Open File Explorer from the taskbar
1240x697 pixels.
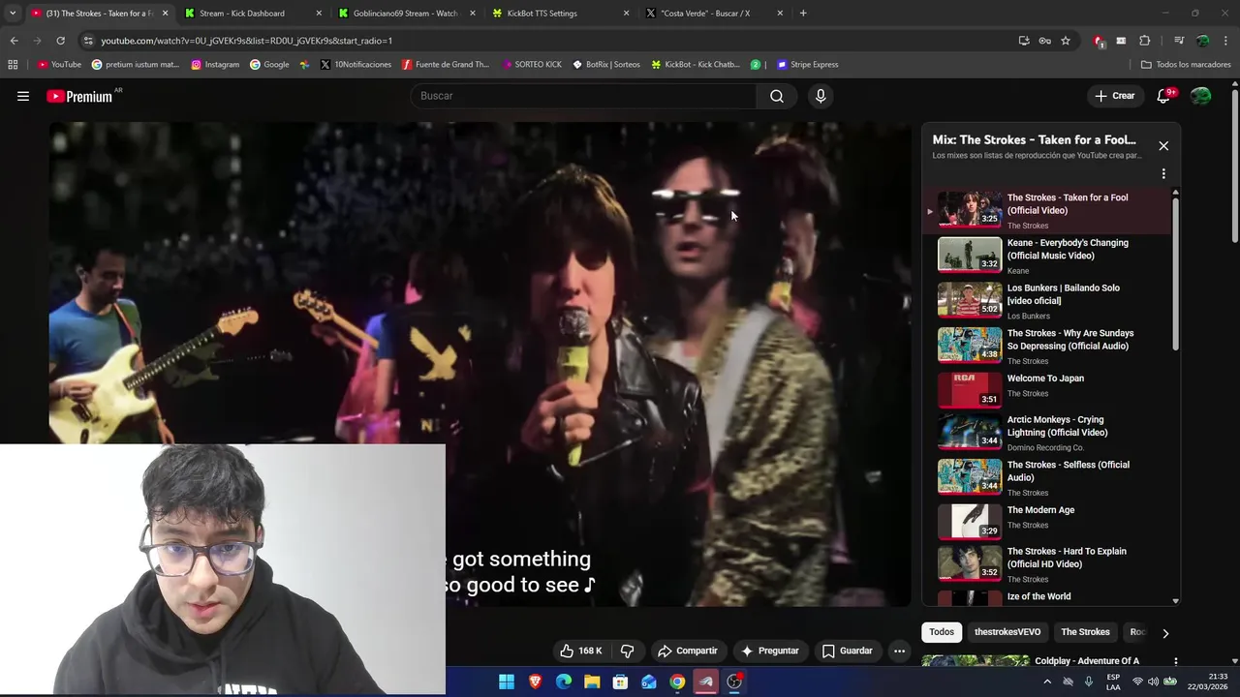click(x=592, y=682)
